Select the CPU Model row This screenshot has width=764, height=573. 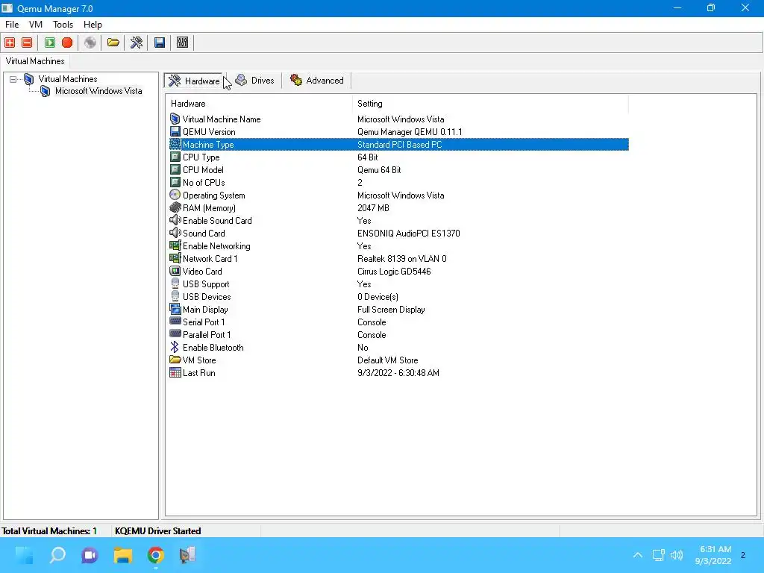pos(398,169)
